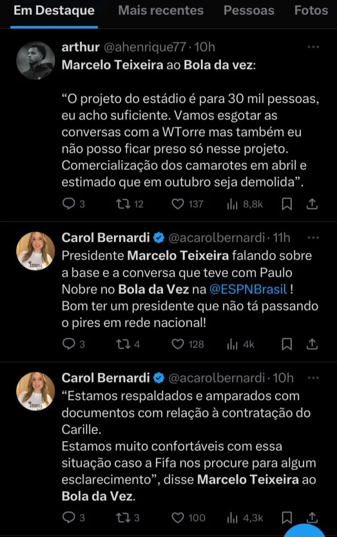Like Carol Bernardi's tweet with 128 likes
Screen dimensions: 337x537
pos(178,344)
